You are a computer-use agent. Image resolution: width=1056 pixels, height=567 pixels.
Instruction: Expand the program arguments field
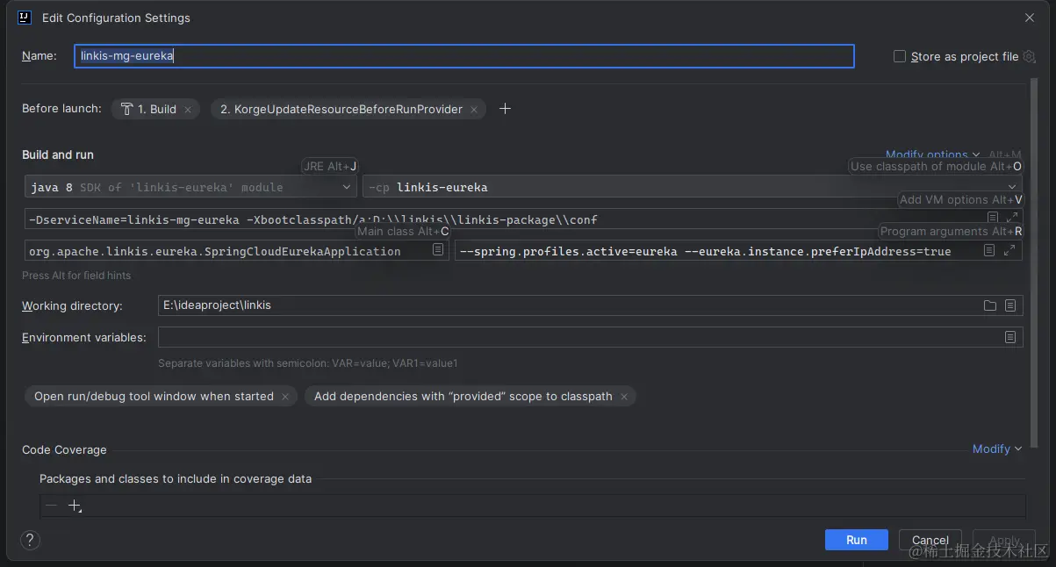pyautogui.click(x=1009, y=250)
